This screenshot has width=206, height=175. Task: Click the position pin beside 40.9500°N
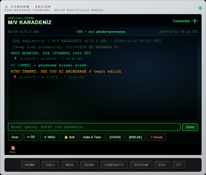click(16, 58)
